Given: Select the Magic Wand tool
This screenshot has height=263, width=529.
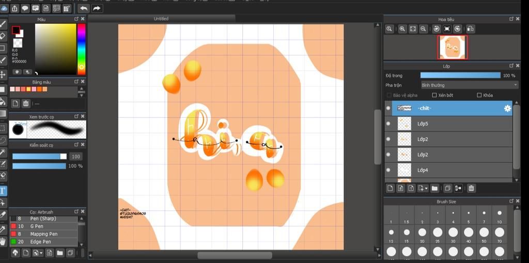Looking at the screenshot, I should click(x=3, y=152).
